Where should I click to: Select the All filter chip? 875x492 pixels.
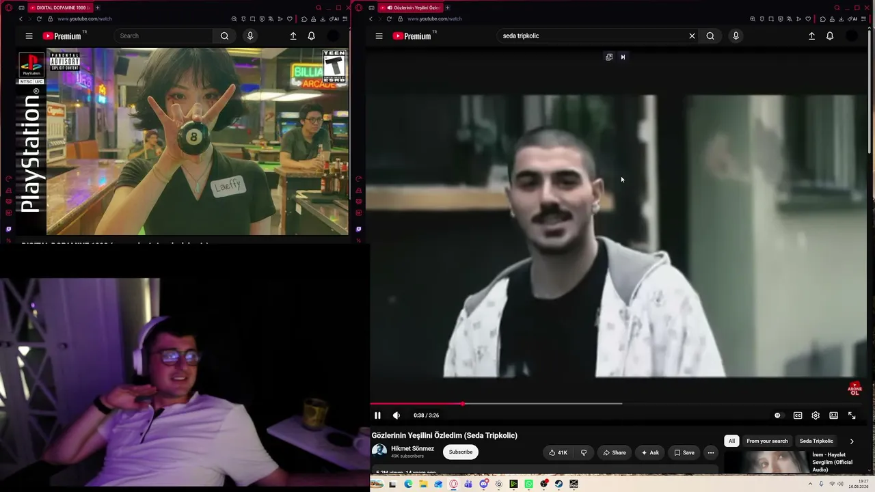click(731, 441)
